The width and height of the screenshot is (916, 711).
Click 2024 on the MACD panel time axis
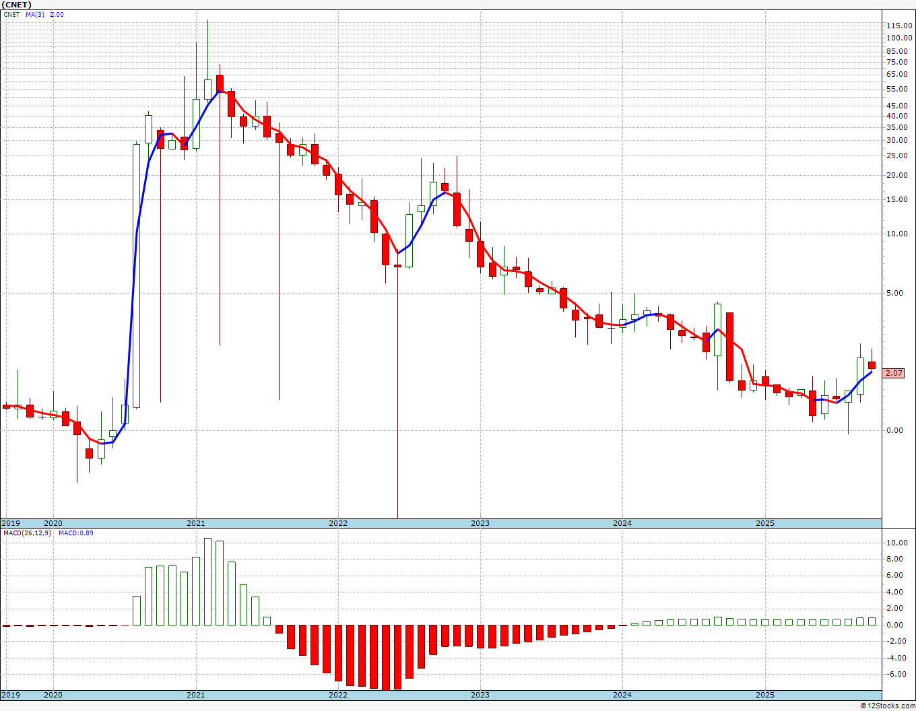pos(622,695)
